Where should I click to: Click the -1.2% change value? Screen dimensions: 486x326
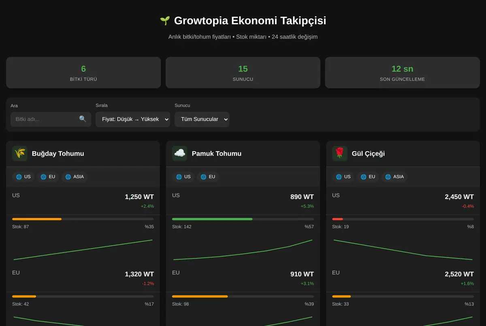point(148,284)
